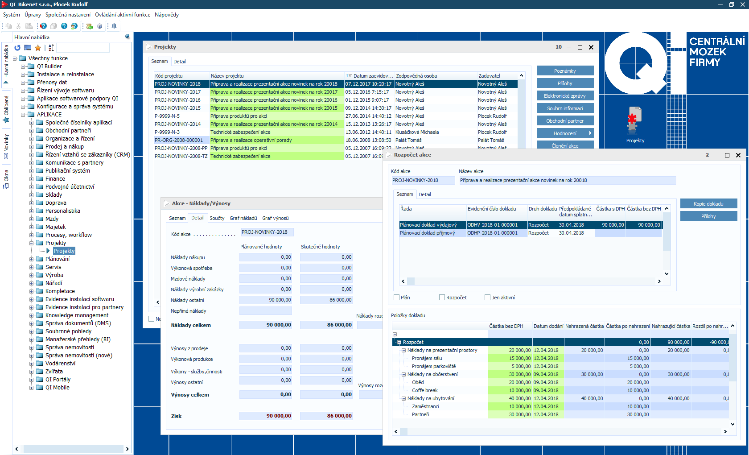Click the Kopie dokladu button
Image resolution: width=749 pixels, height=455 pixels.
pyautogui.click(x=708, y=204)
